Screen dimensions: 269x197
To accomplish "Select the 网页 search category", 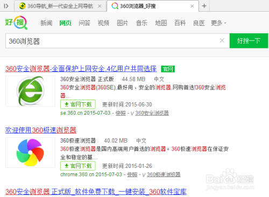I will 66,23.
